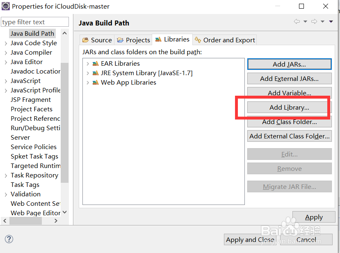340x253 pixels.
Task: Click the back navigation arrow icon
Action: click(x=297, y=22)
